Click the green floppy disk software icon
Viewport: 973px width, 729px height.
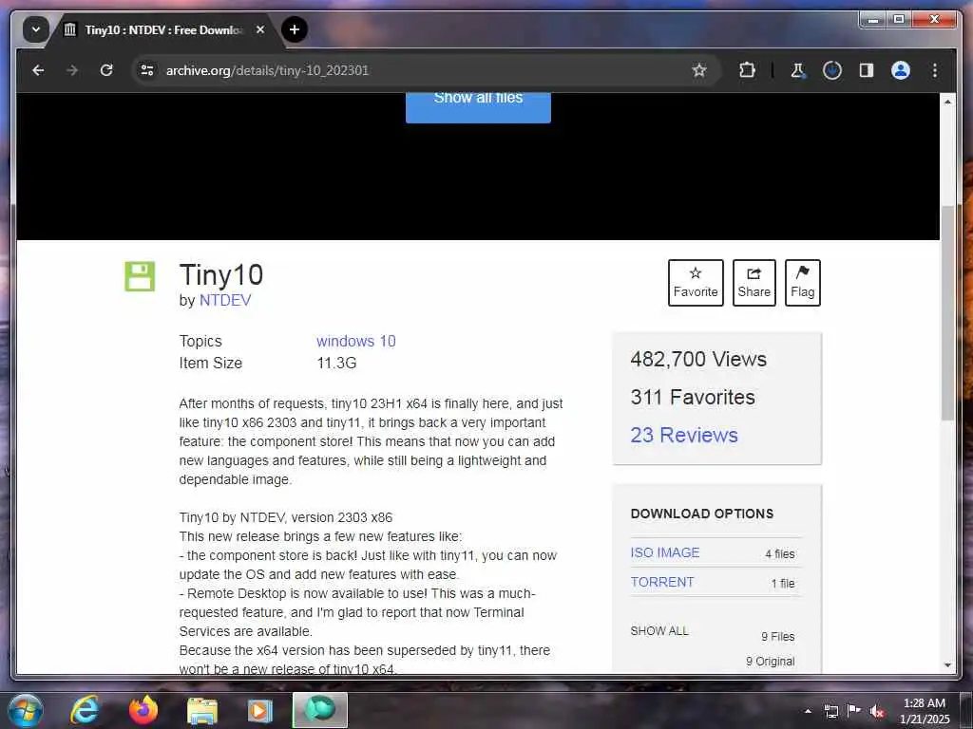click(x=140, y=276)
